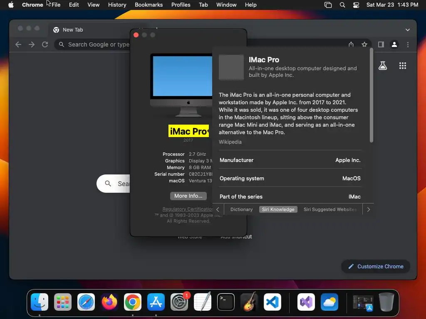
Task: Click the Part of the series row
Action: click(x=290, y=196)
